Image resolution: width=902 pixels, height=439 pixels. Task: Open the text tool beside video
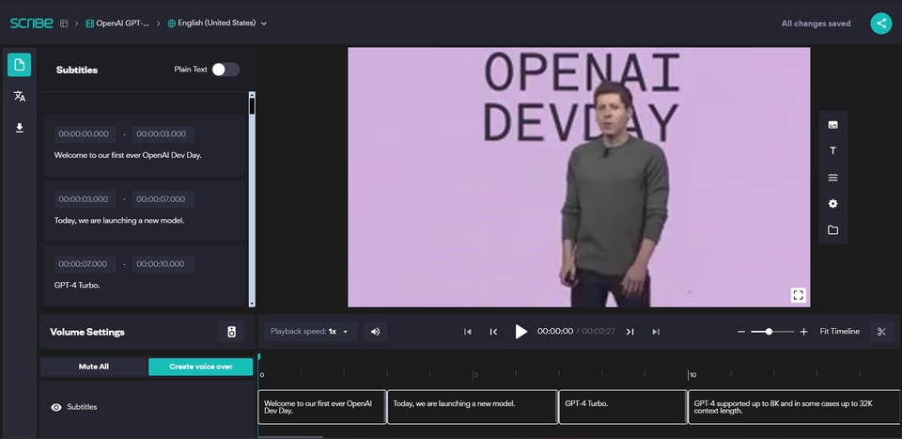tap(832, 150)
